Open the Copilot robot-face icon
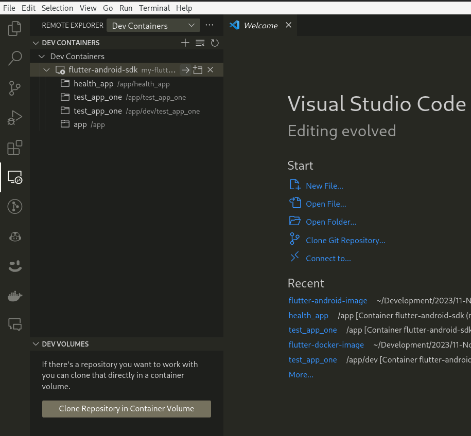The image size is (471, 436). coord(15,237)
